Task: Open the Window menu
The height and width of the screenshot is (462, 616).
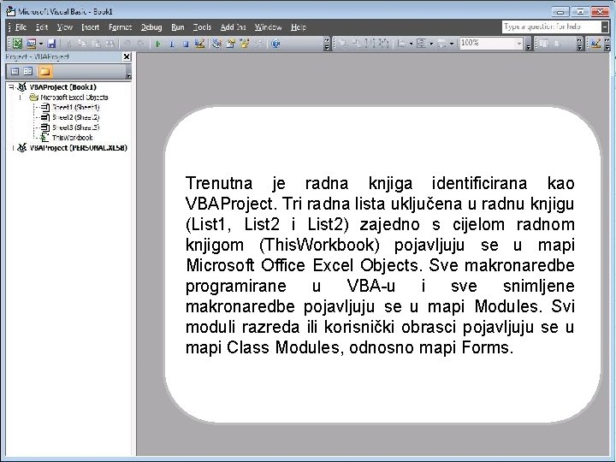Action: (268, 27)
